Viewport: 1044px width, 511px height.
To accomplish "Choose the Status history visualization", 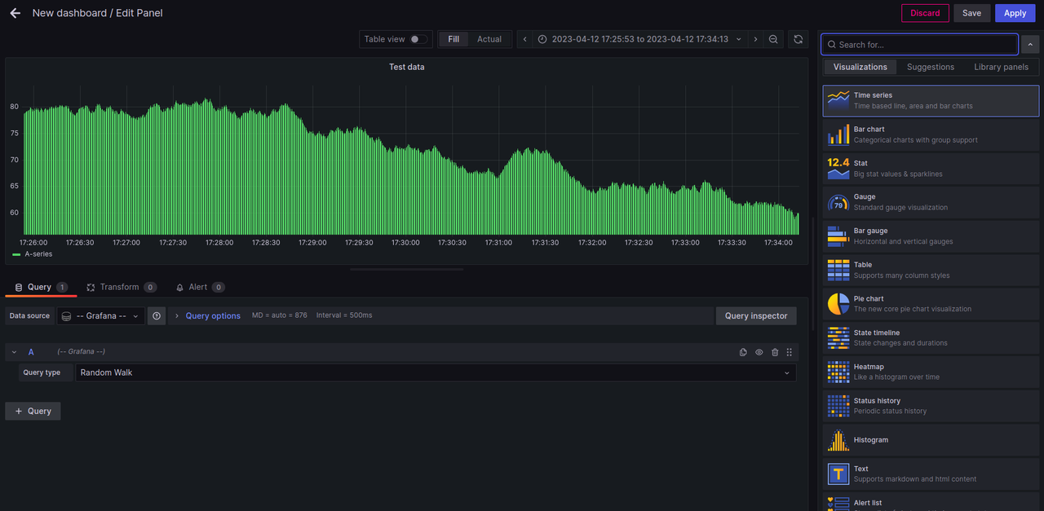I will click(931, 406).
